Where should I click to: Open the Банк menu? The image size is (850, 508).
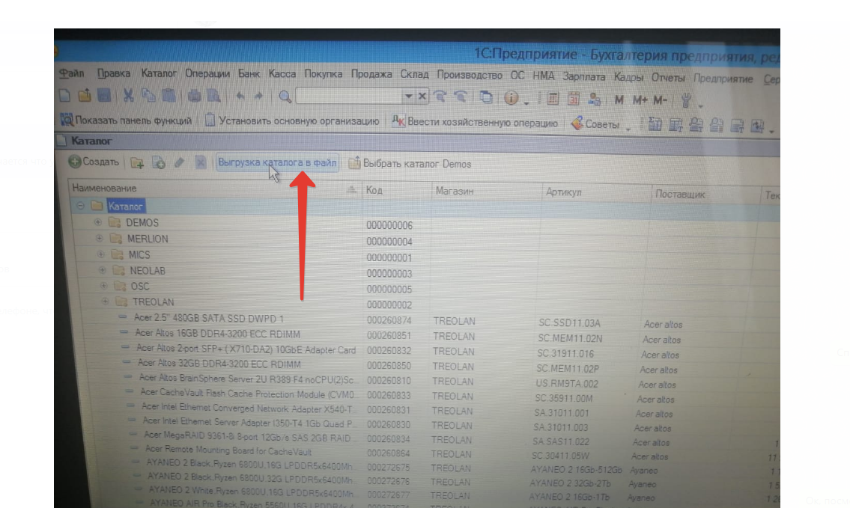pos(249,74)
